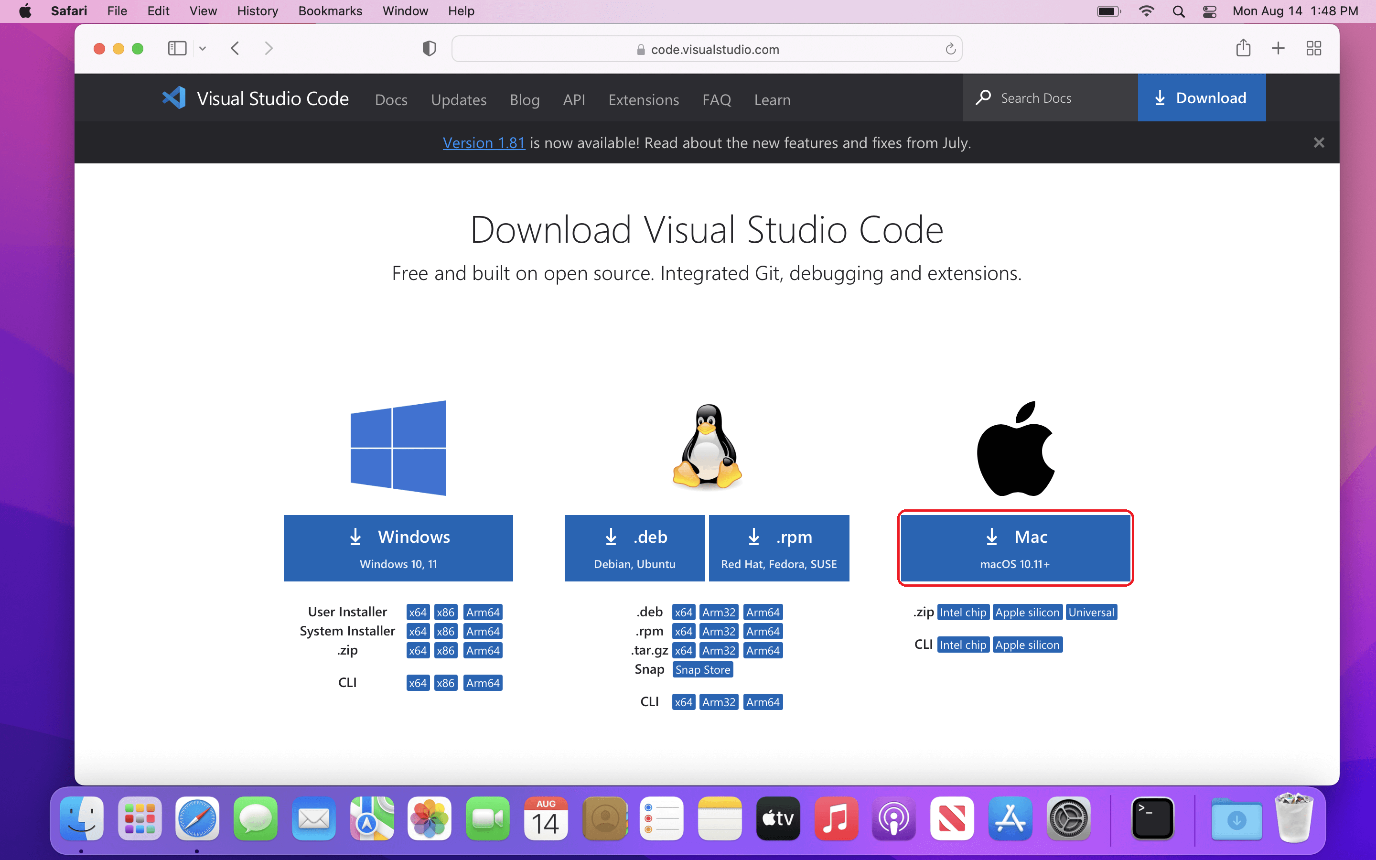Click the blue header Download button
This screenshot has height=860, width=1376.
(x=1202, y=98)
